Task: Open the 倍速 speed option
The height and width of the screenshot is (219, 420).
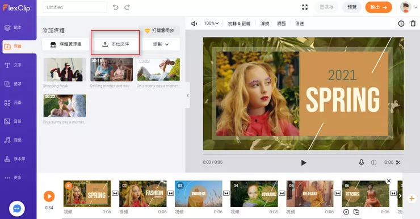Action: tap(300, 24)
